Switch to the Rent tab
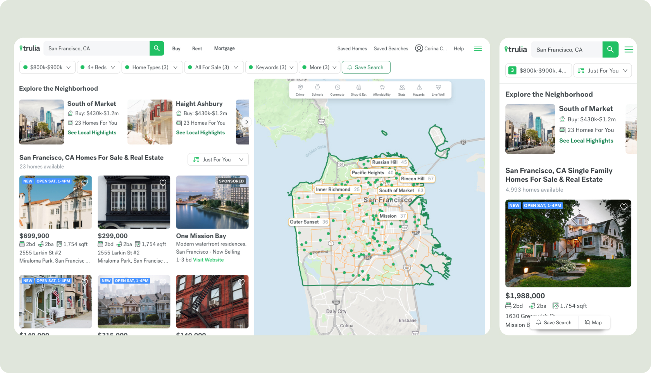The image size is (651, 373). pos(197,48)
